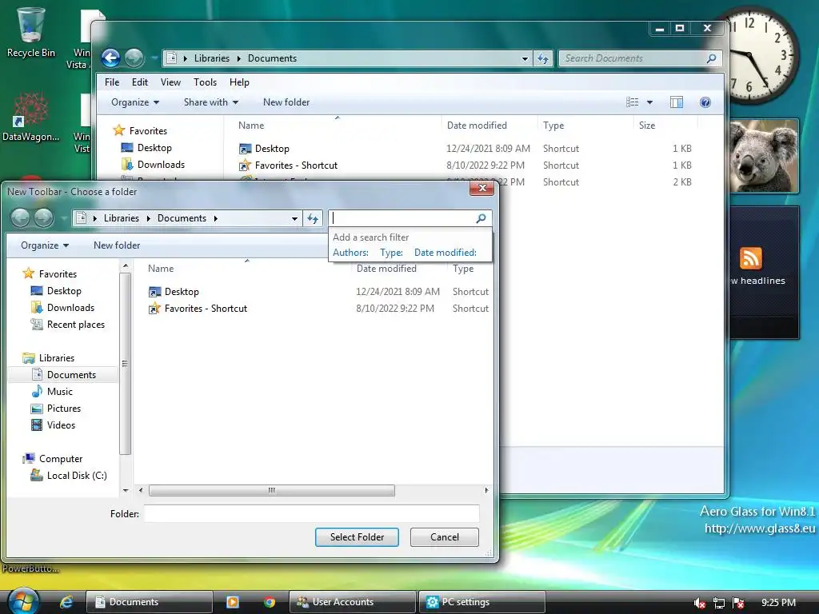This screenshot has height=614, width=819.
Task: Click the koala slideshow gadget
Action: pos(764,156)
